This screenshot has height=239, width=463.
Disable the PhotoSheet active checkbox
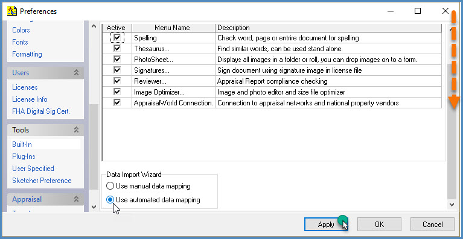117,60
